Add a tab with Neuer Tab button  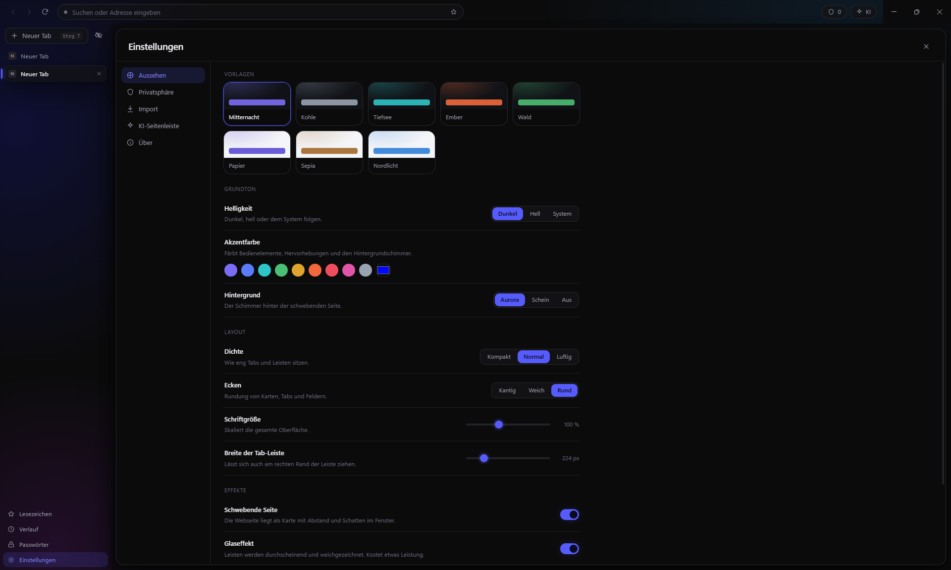(x=47, y=36)
